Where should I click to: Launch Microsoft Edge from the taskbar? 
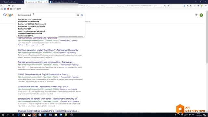[19, 115]
